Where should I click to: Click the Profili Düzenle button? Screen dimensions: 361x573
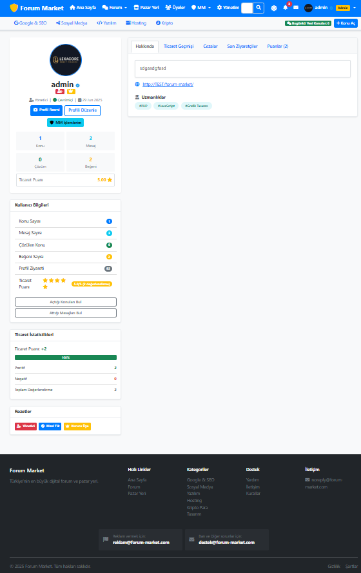[83, 110]
